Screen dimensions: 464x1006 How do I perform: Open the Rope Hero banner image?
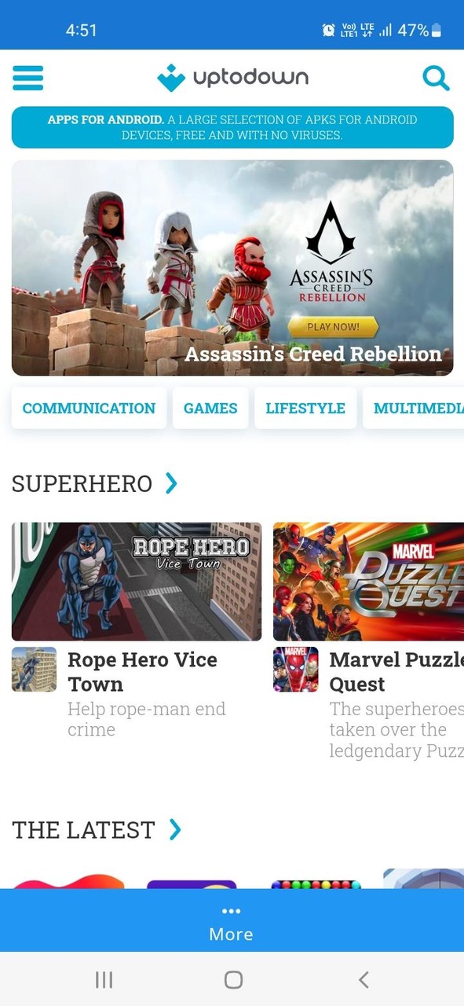[x=137, y=582]
